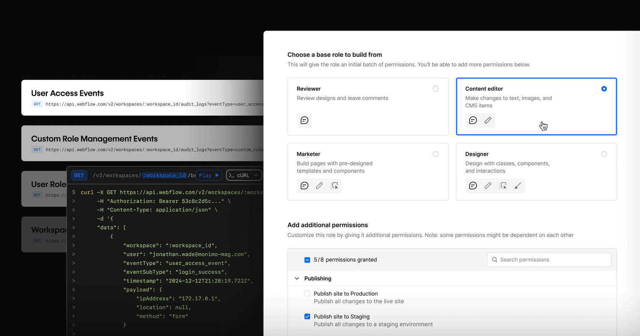Viewport: 640px width, 336px height.
Task: Enable Publish site to Production permission
Action: pyautogui.click(x=307, y=293)
